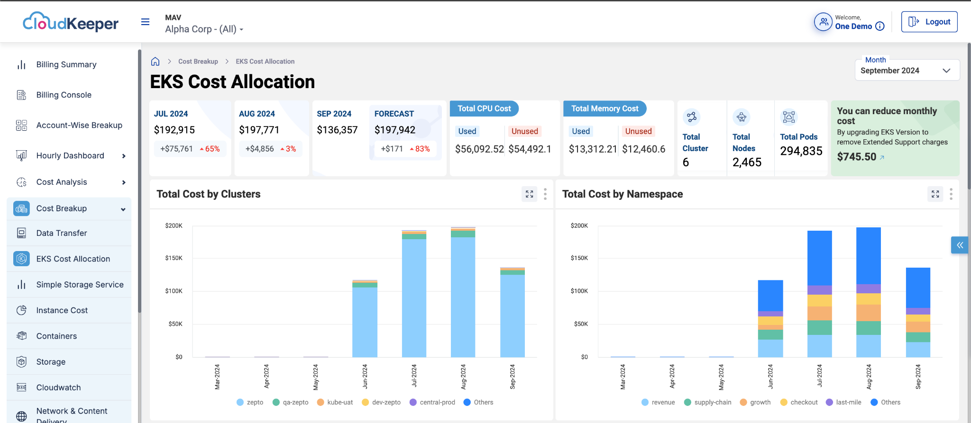Collapse the Cost Breakup submenu arrow

[123, 209]
